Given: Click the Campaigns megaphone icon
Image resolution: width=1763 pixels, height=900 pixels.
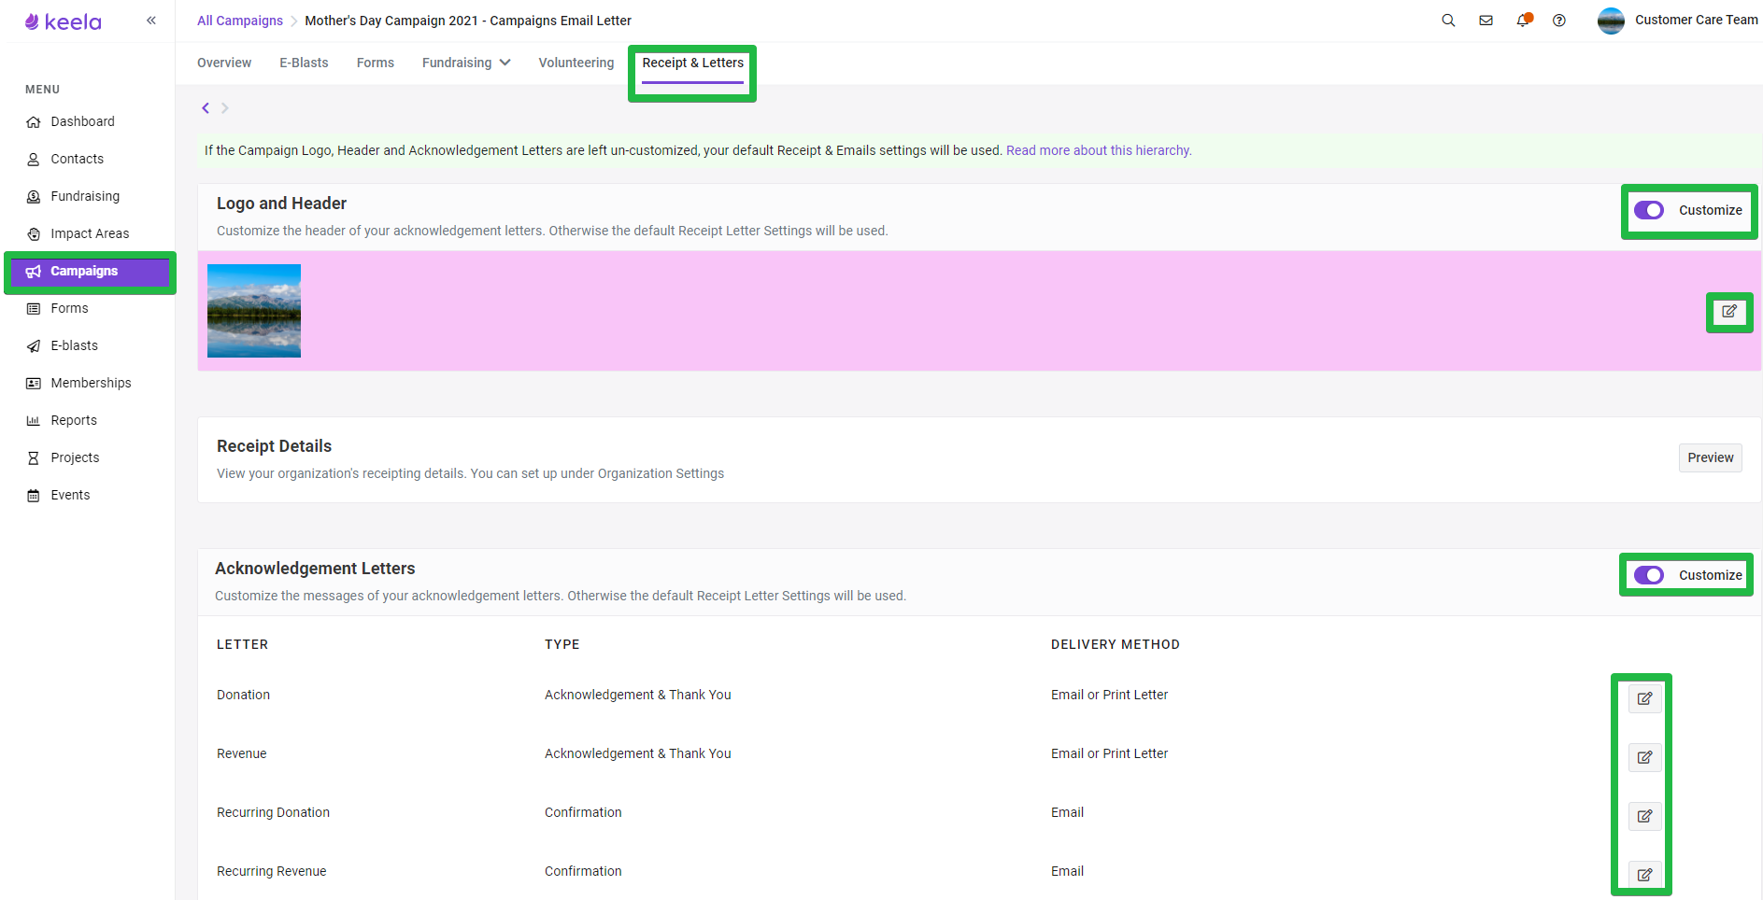Looking at the screenshot, I should [34, 271].
